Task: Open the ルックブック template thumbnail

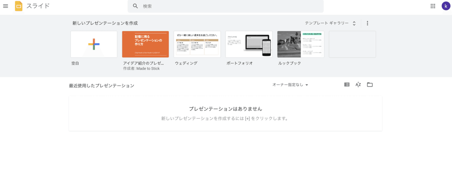Action: point(301,44)
